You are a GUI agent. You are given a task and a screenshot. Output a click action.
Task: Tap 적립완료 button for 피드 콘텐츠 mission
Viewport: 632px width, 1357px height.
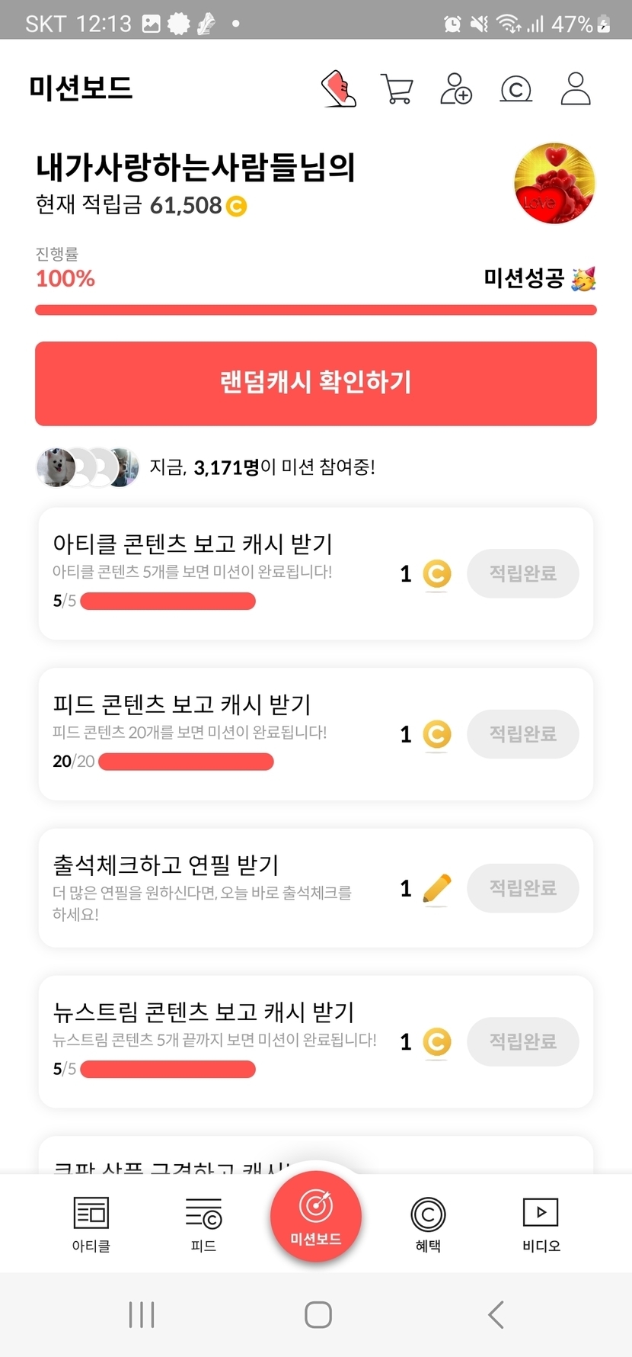(522, 734)
